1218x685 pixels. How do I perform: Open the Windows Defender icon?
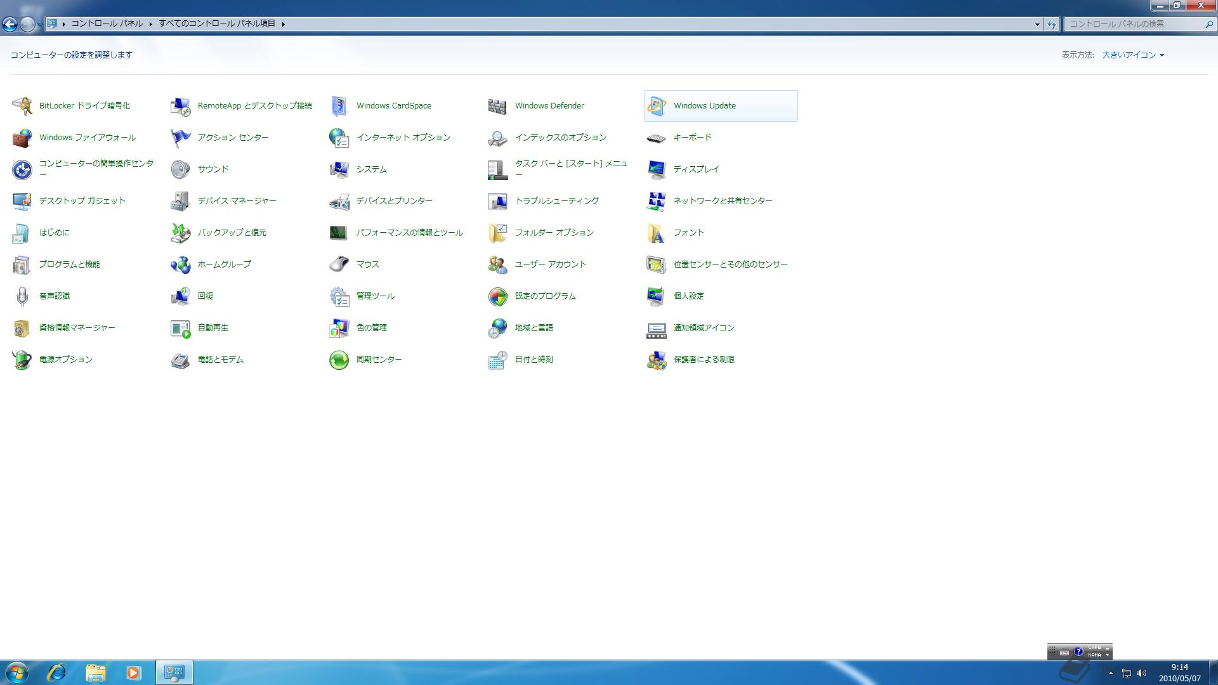498,106
